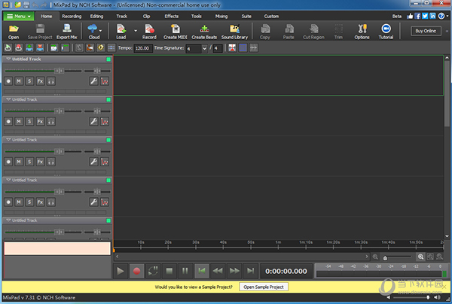Click the mixer lines icon beside Tempo
This screenshot has width=452, height=304.
111,48
